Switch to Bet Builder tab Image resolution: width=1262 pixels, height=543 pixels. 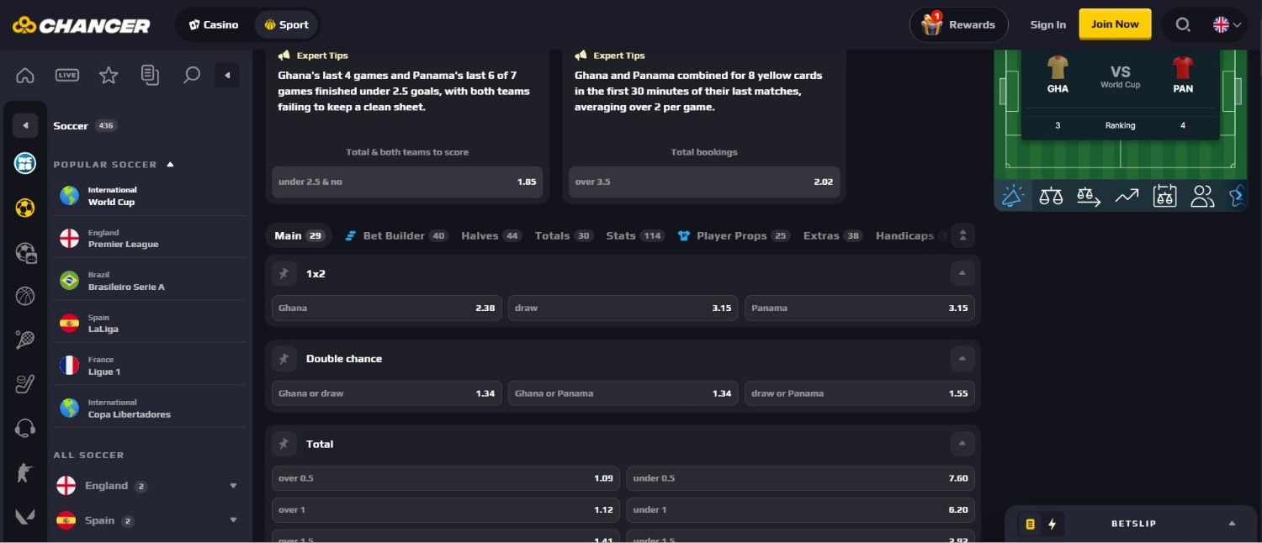tap(396, 235)
